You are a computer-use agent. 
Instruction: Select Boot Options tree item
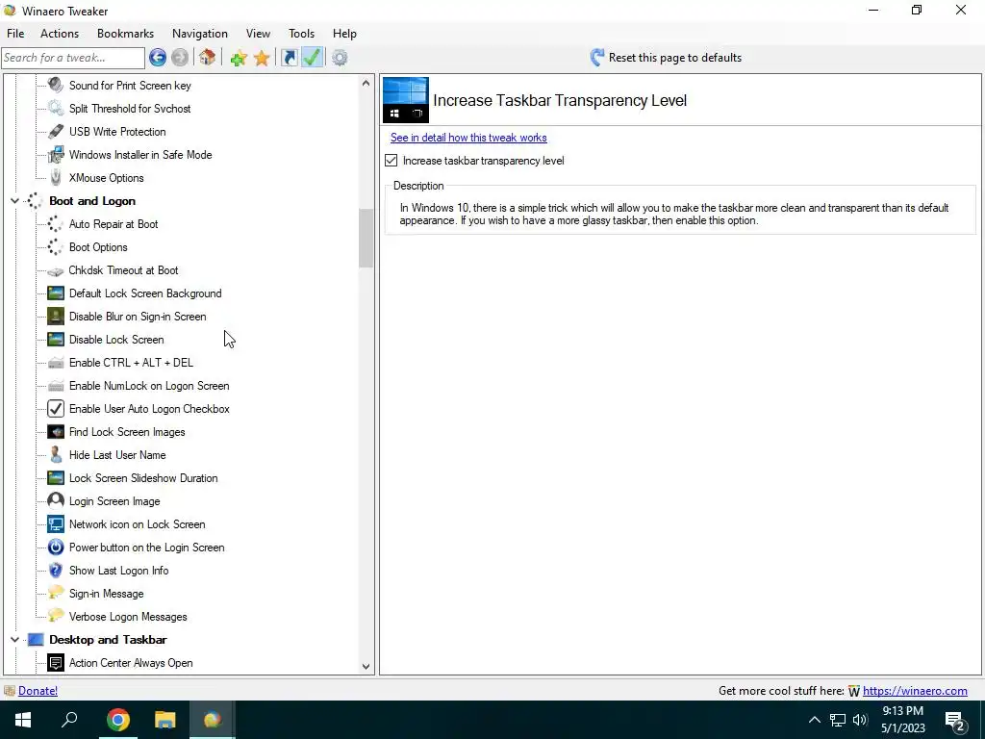click(98, 247)
